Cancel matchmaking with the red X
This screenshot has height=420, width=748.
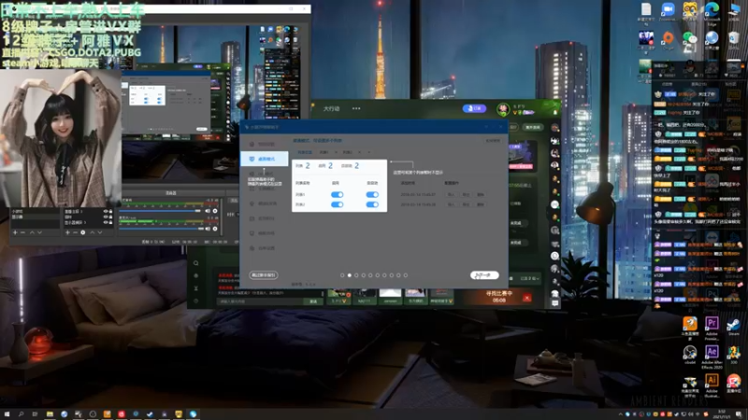click(526, 298)
